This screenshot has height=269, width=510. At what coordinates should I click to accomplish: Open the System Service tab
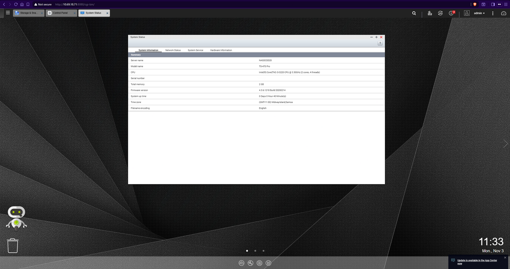point(195,50)
